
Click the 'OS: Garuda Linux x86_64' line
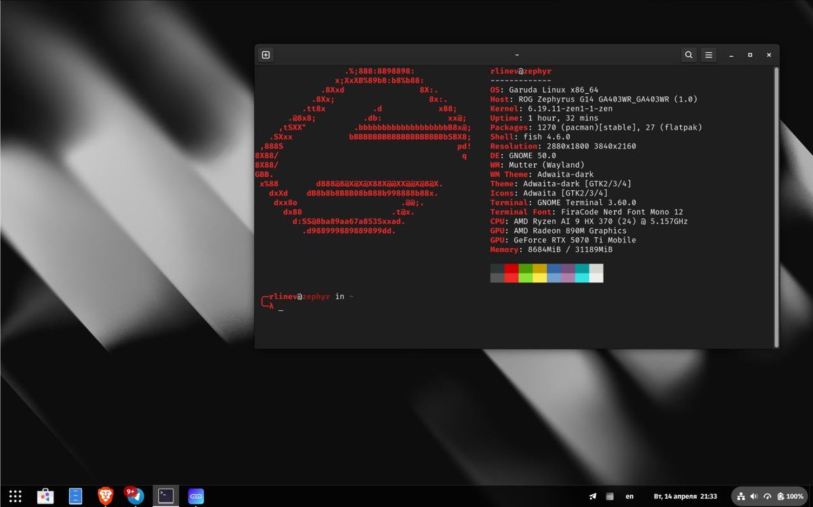(x=544, y=90)
